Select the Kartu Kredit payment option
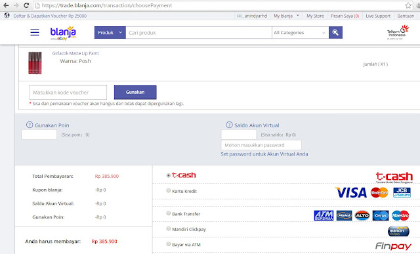The image size is (420, 254). [x=169, y=190]
